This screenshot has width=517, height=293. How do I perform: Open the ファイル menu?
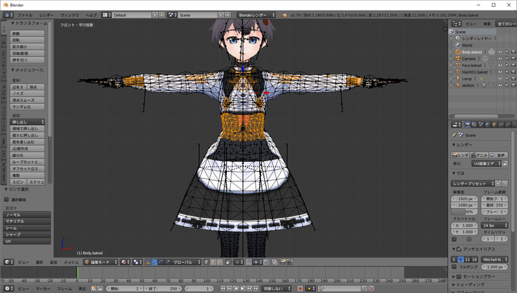(x=25, y=15)
